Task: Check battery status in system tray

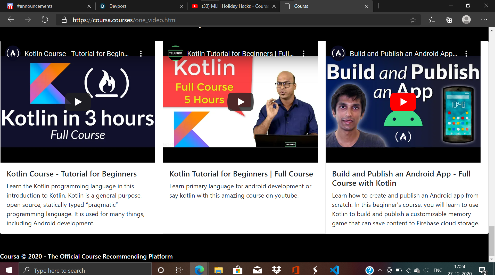Action: click(399, 270)
